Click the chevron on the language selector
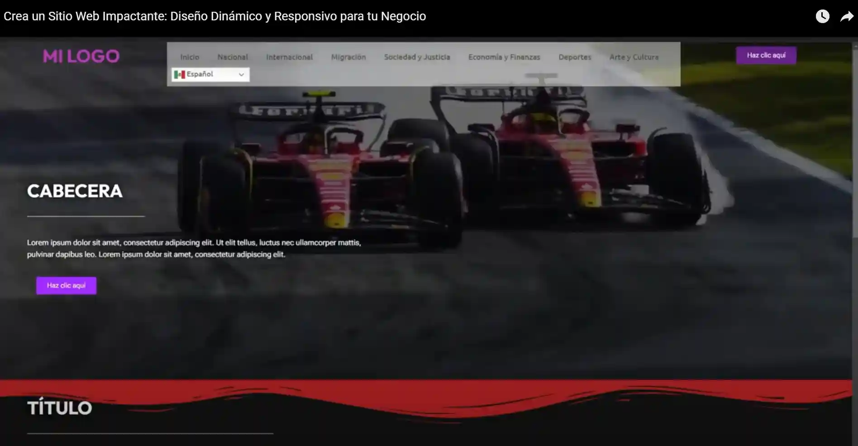858x446 pixels. pos(241,74)
